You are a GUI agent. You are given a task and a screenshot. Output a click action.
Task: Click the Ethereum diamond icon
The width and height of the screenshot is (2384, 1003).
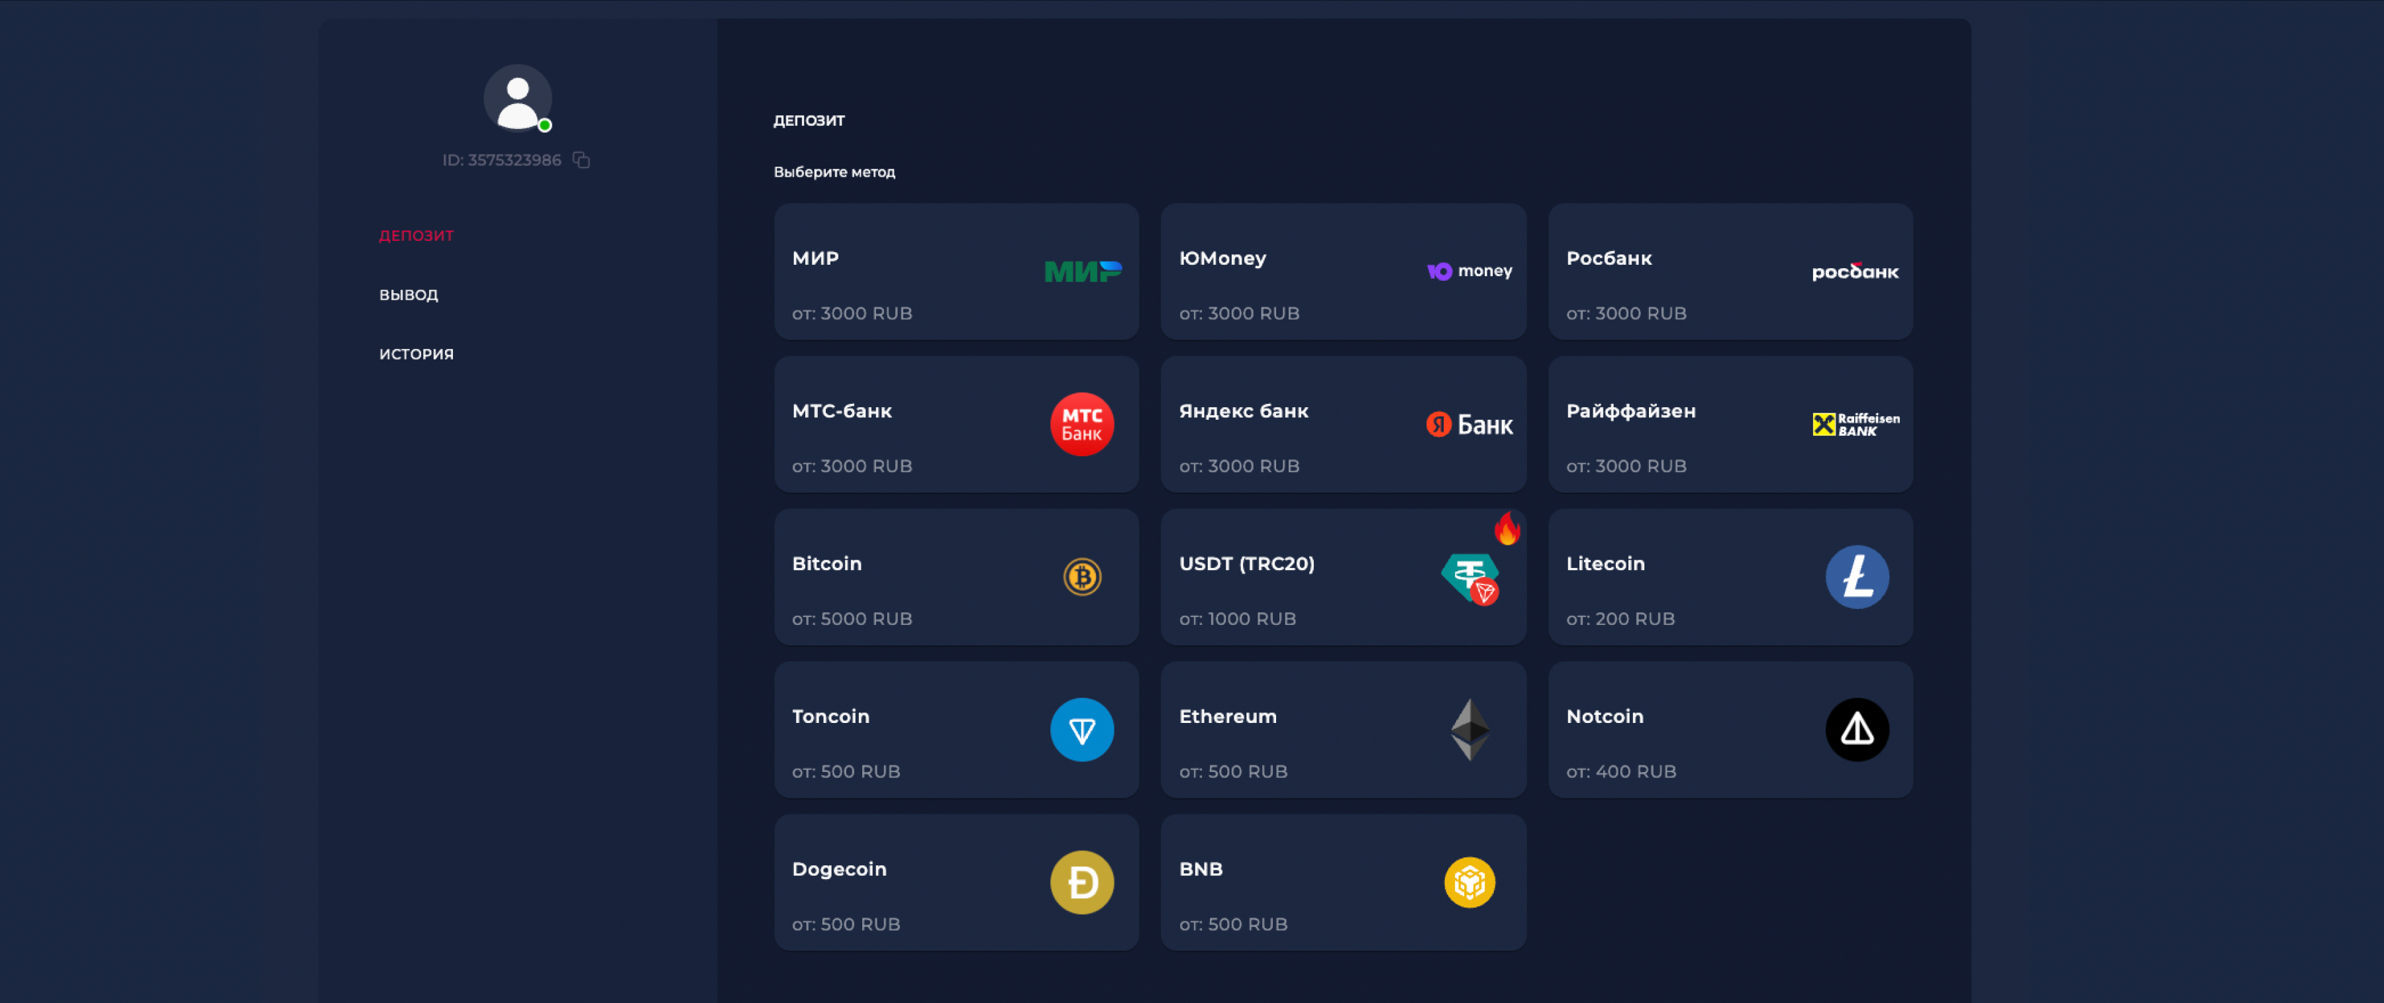click(x=1469, y=730)
